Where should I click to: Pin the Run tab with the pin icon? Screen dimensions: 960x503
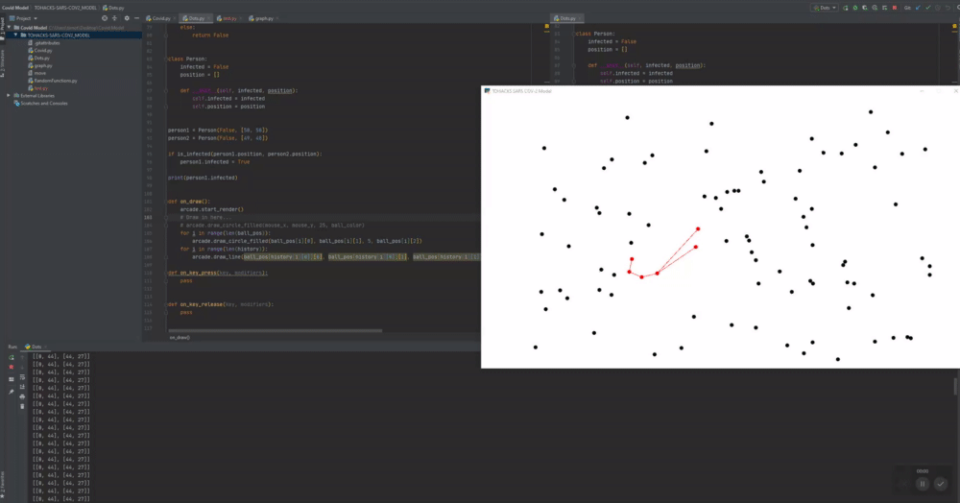[11, 392]
